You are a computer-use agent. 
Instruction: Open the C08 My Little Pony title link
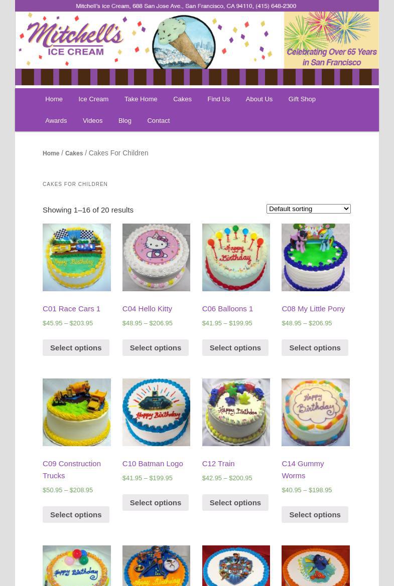coord(313,309)
